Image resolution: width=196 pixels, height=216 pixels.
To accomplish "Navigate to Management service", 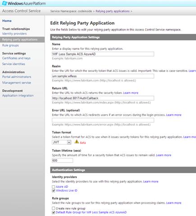I will click(16, 82).
